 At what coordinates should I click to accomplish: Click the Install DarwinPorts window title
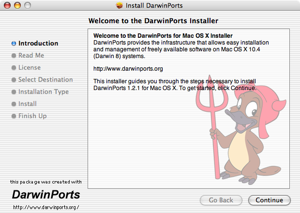click(x=154, y=5)
